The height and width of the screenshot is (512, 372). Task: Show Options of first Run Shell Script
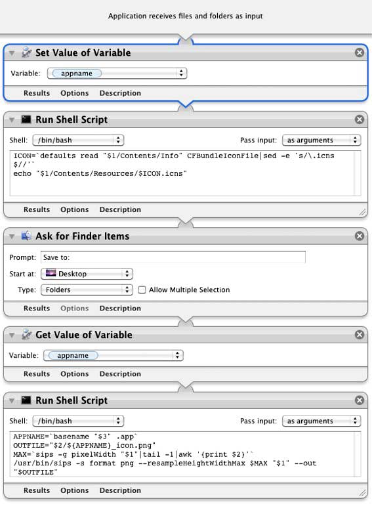(74, 209)
